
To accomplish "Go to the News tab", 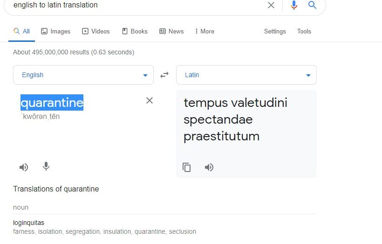I will [x=171, y=32].
